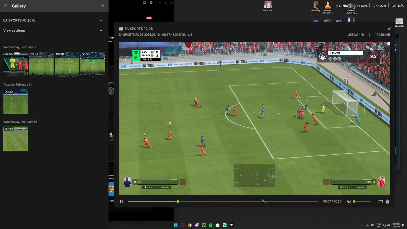407x229 pixels.
Task: Click the clapperboard video icon in viewer header
Action: pyautogui.click(x=121, y=29)
